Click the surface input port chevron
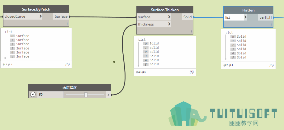Image resolution: width=284 pixels, height=130 pixels. click(x=169, y=17)
